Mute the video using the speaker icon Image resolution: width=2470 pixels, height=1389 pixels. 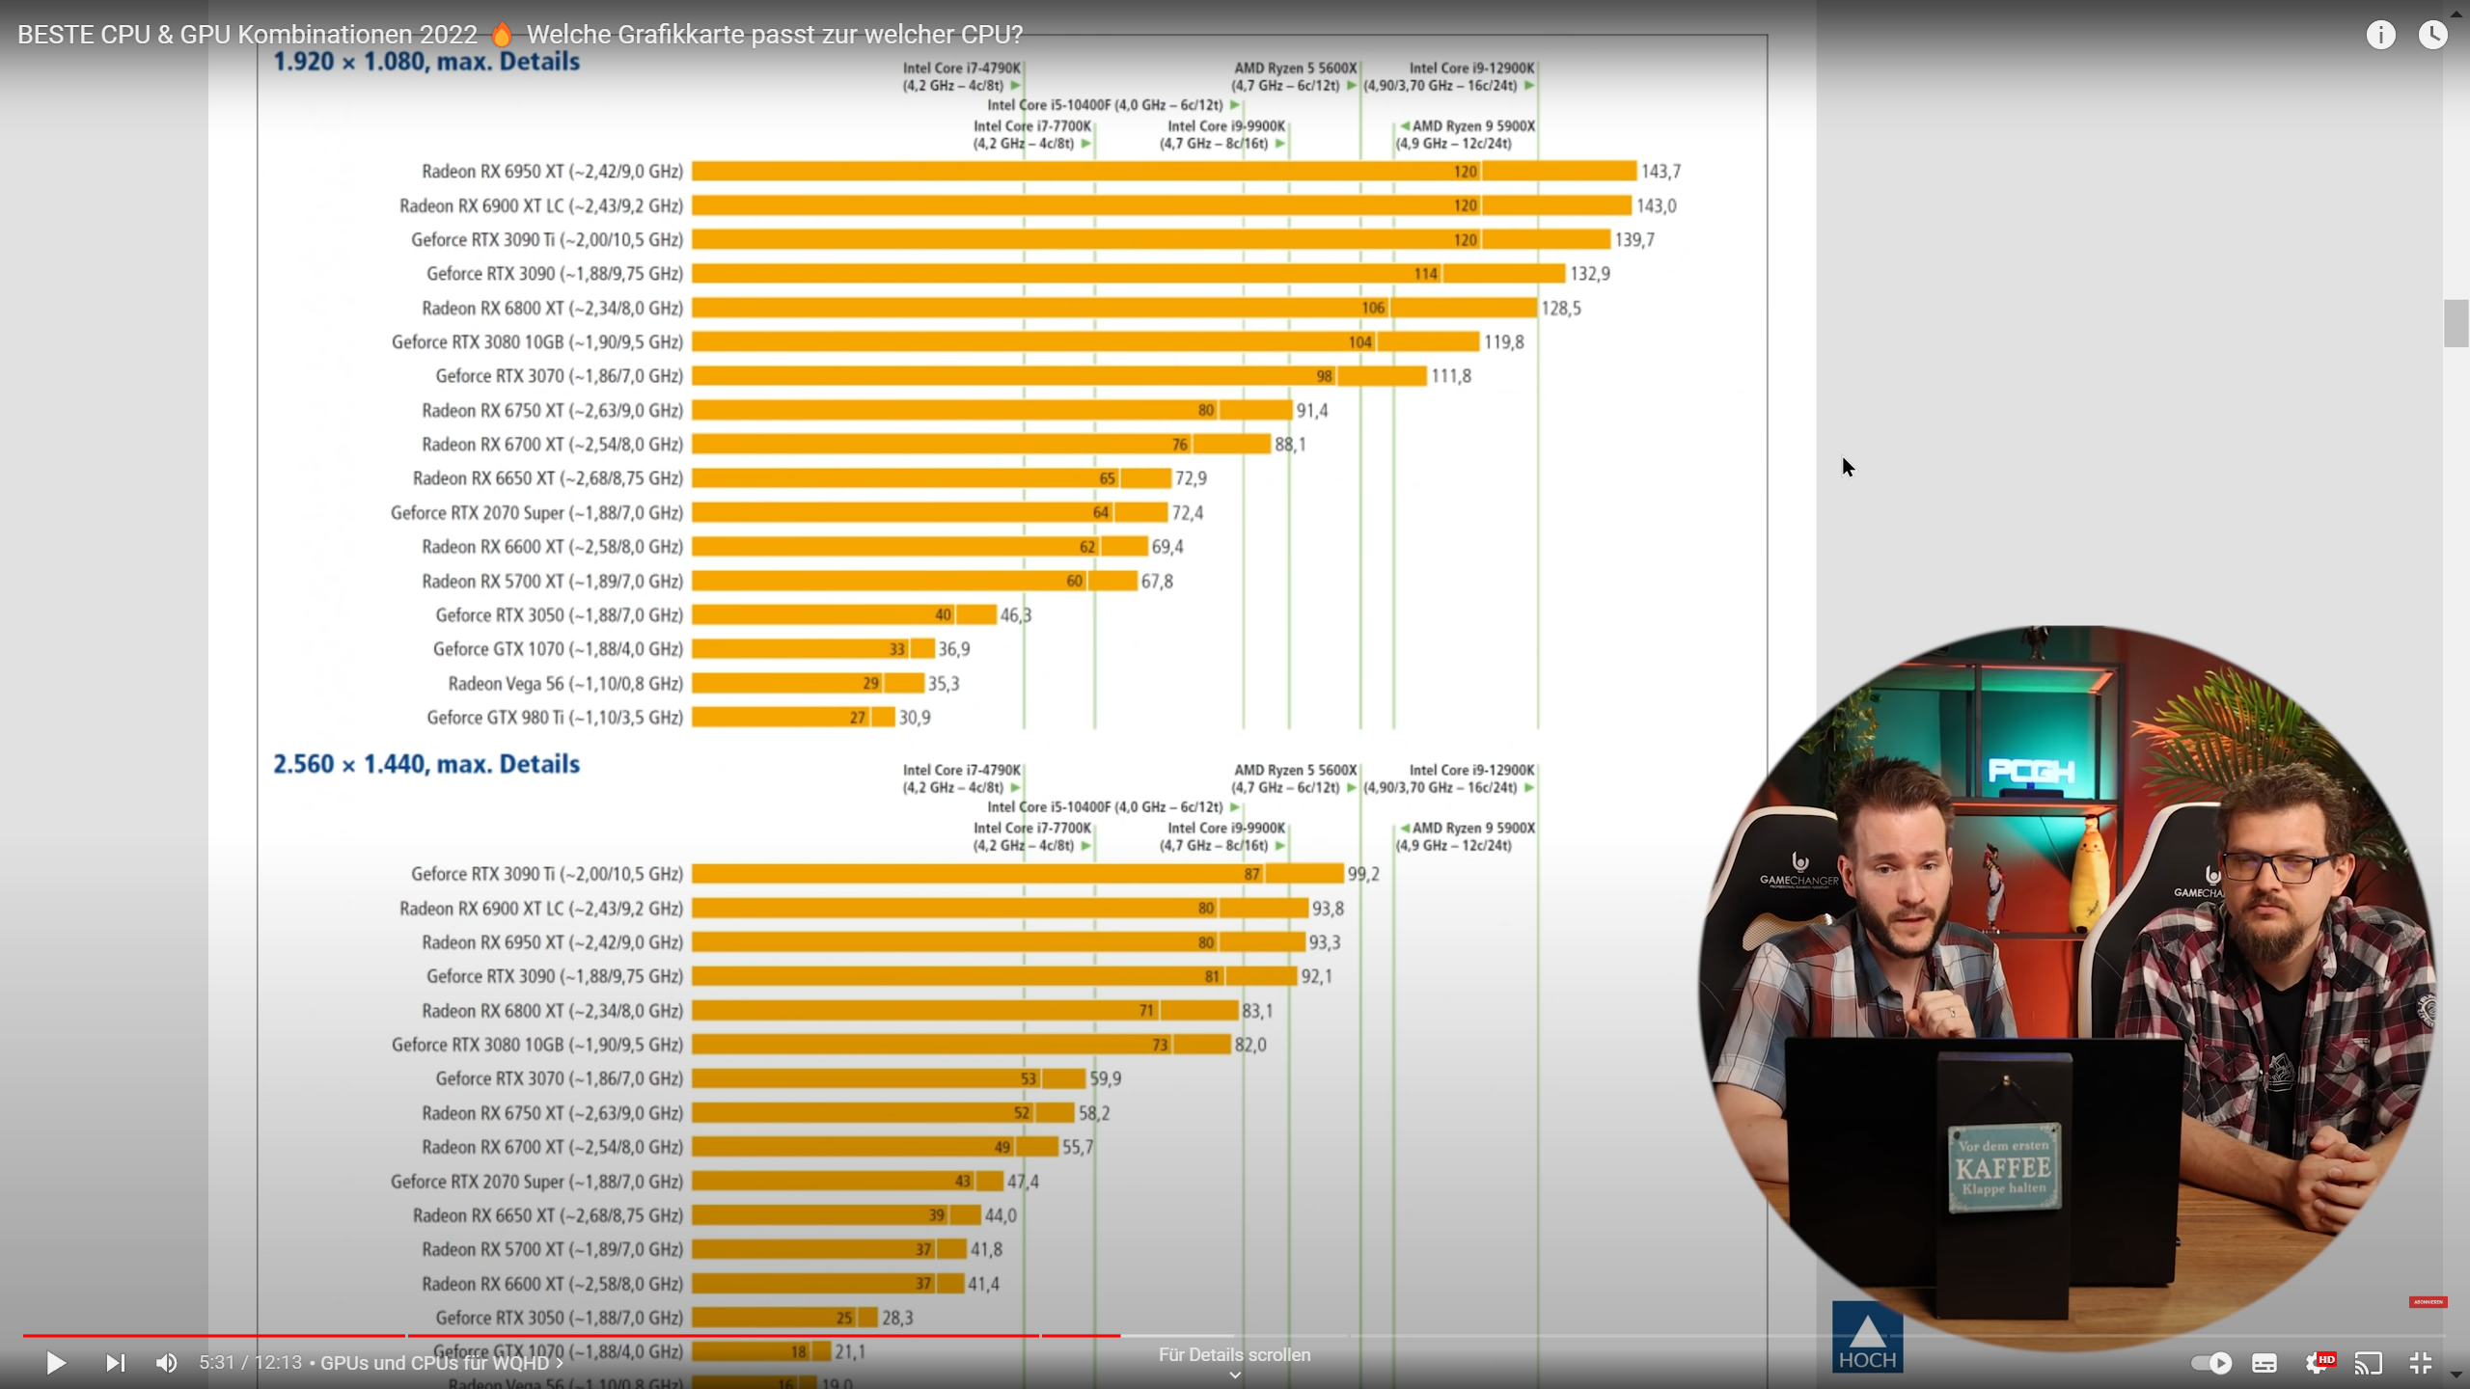(166, 1363)
